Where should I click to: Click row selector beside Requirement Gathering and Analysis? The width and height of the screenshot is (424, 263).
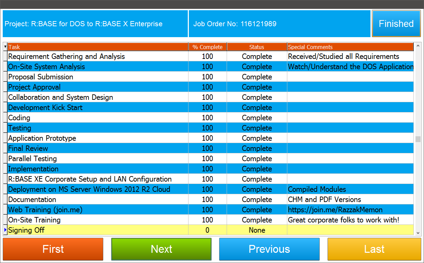5,57
